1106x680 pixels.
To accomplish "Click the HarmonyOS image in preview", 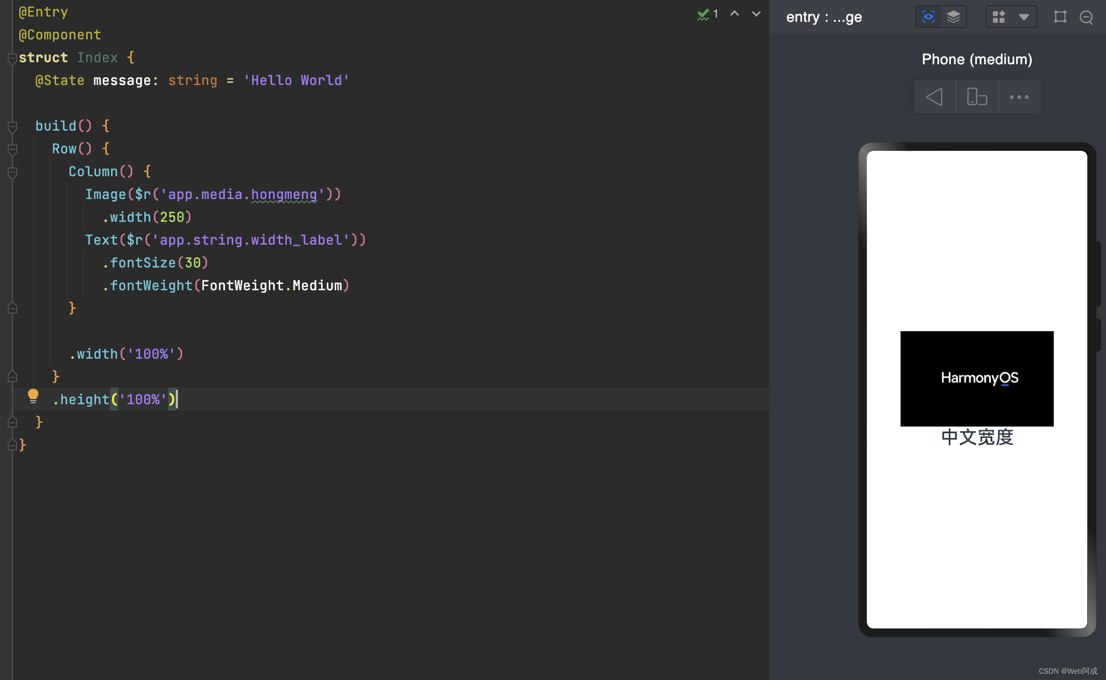I will point(977,378).
